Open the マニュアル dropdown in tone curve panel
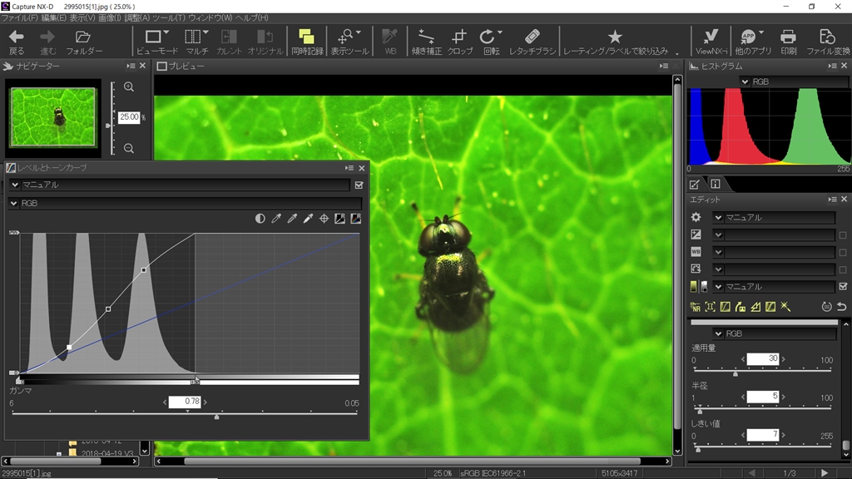 click(14, 185)
